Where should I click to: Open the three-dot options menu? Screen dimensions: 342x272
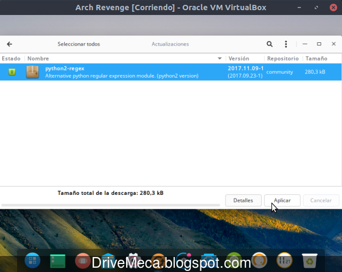(286, 44)
